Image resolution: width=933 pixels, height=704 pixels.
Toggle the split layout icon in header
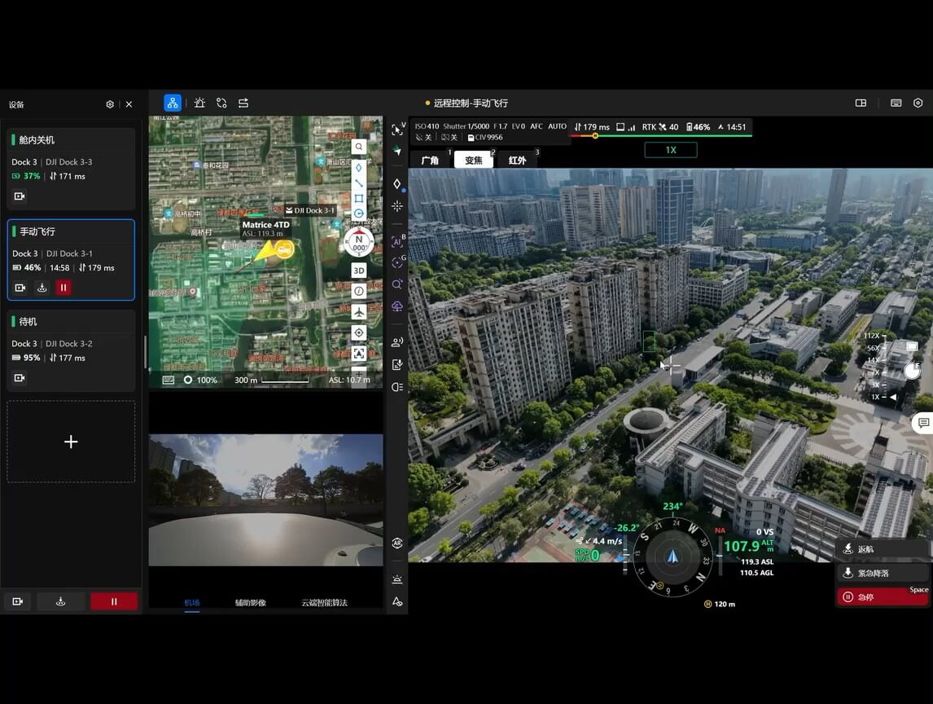click(x=861, y=103)
